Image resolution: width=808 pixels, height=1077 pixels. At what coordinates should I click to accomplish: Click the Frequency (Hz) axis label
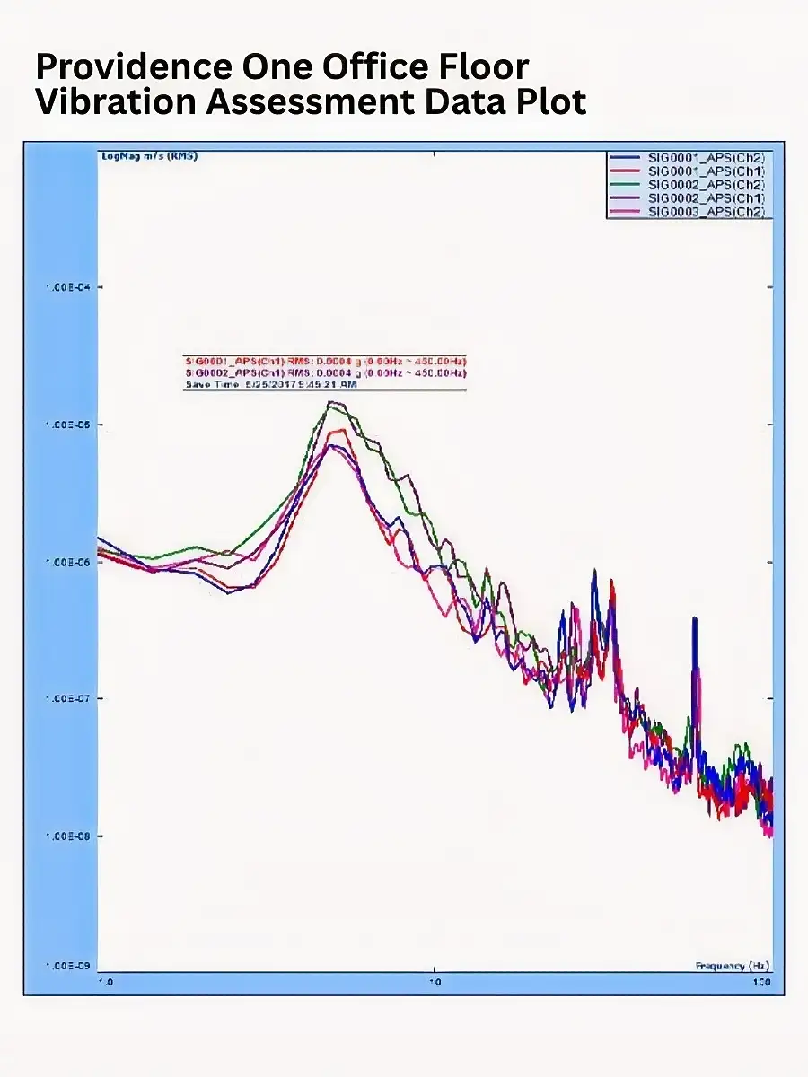[x=733, y=965]
